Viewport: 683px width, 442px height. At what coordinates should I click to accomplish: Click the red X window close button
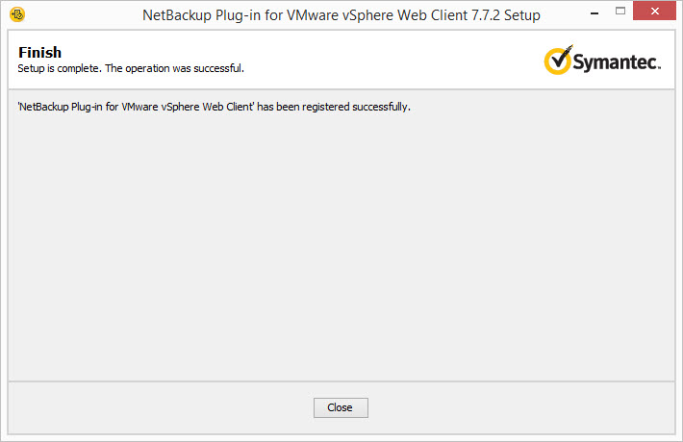[655, 12]
